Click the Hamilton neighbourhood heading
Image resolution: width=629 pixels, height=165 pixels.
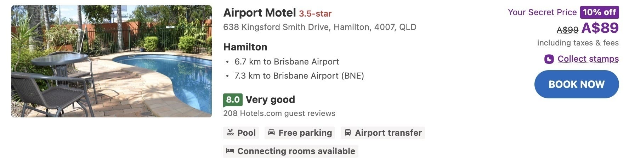click(245, 47)
